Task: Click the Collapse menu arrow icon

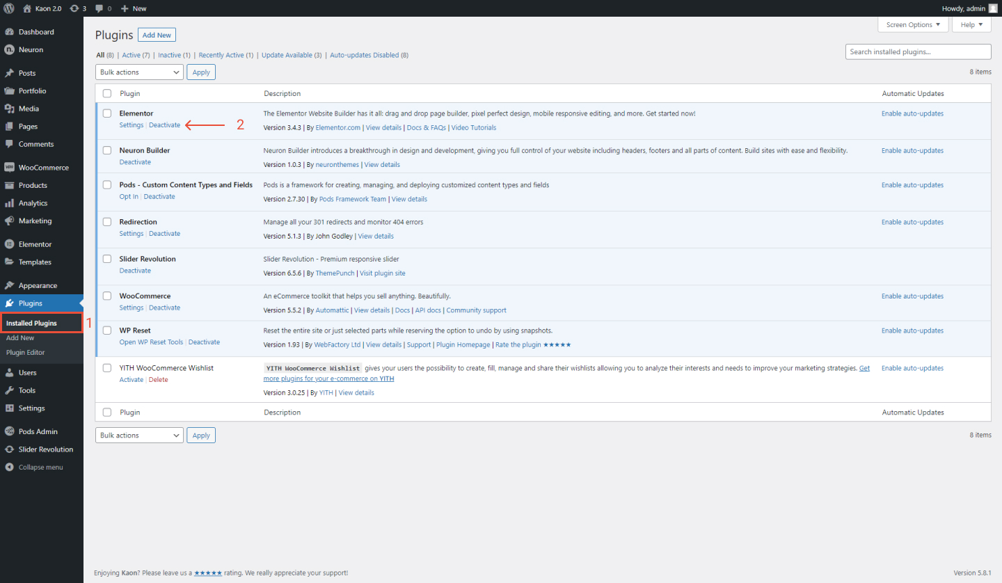Action: [x=10, y=468]
